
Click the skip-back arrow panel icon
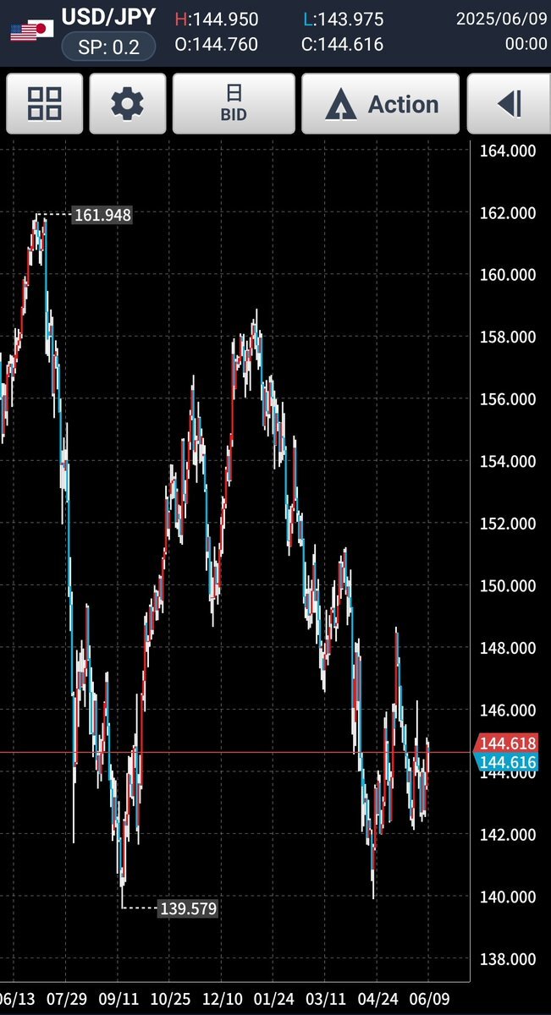(509, 104)
